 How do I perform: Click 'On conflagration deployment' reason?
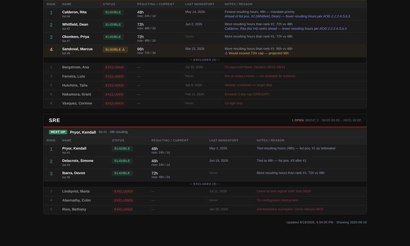pos(277,200)
